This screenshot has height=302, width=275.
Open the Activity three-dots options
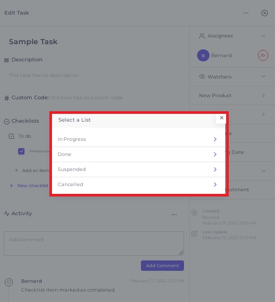174,214
